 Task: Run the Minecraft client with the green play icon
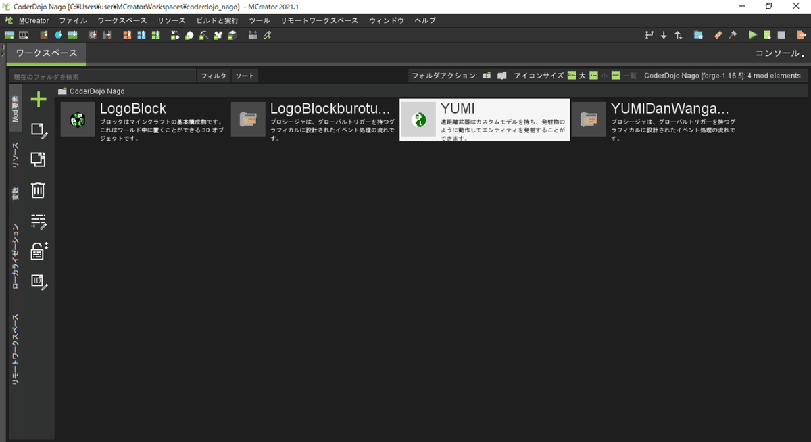coord(752,34)
